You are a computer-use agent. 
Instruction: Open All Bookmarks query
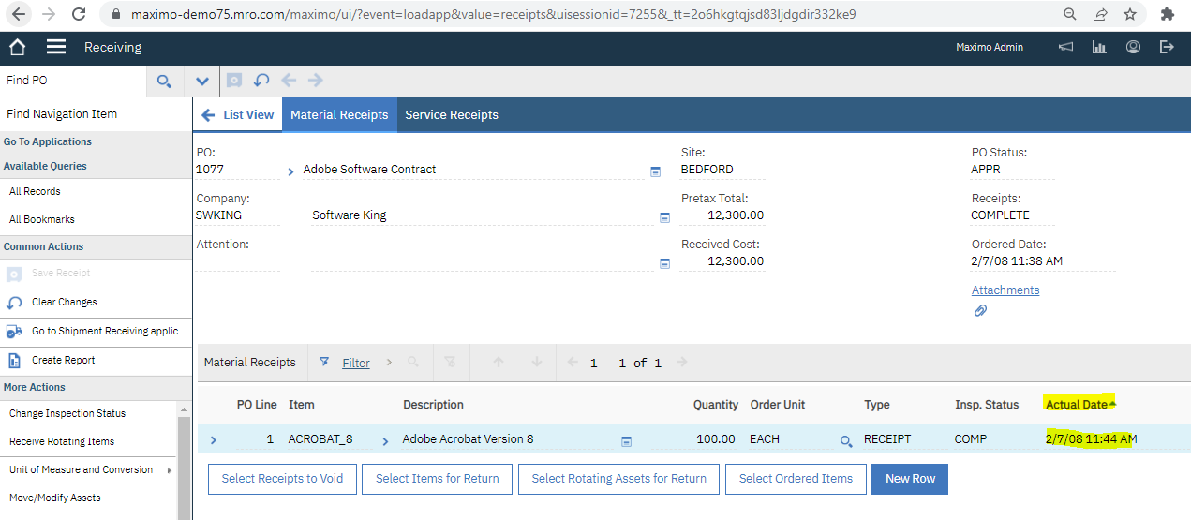(42, 219)
